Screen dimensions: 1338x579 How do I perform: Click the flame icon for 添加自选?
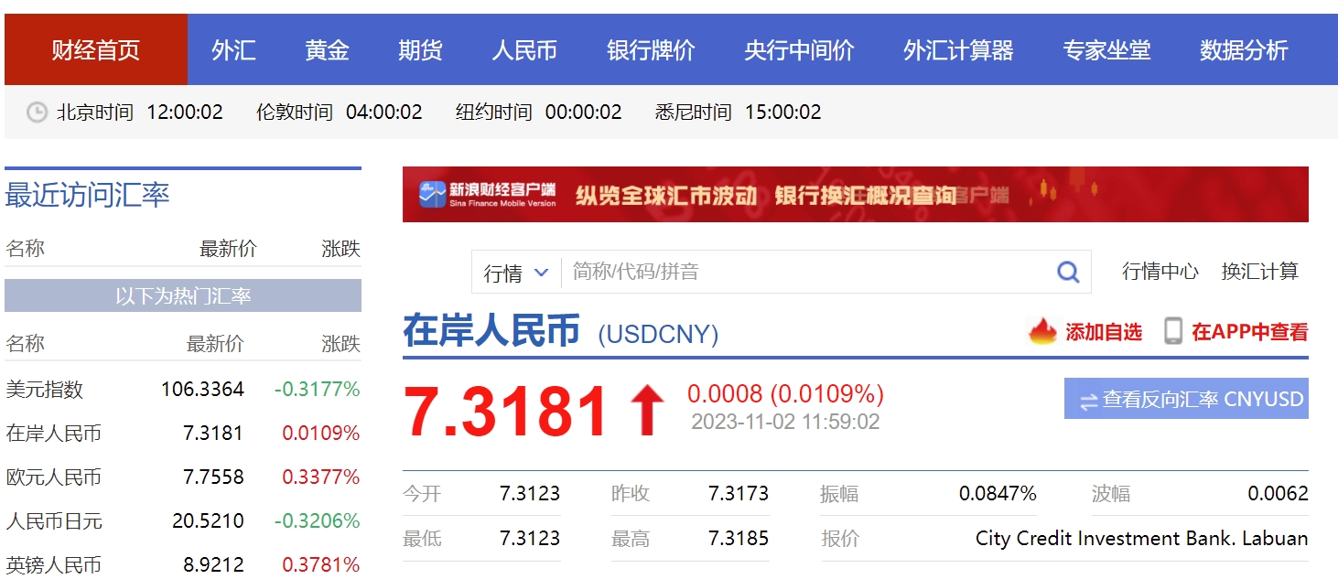(x=1042, y=331)
